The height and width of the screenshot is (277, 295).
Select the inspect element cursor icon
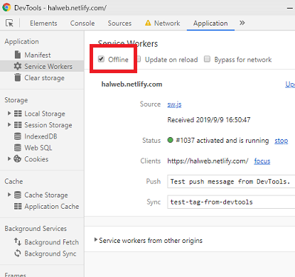click(9, 23)
